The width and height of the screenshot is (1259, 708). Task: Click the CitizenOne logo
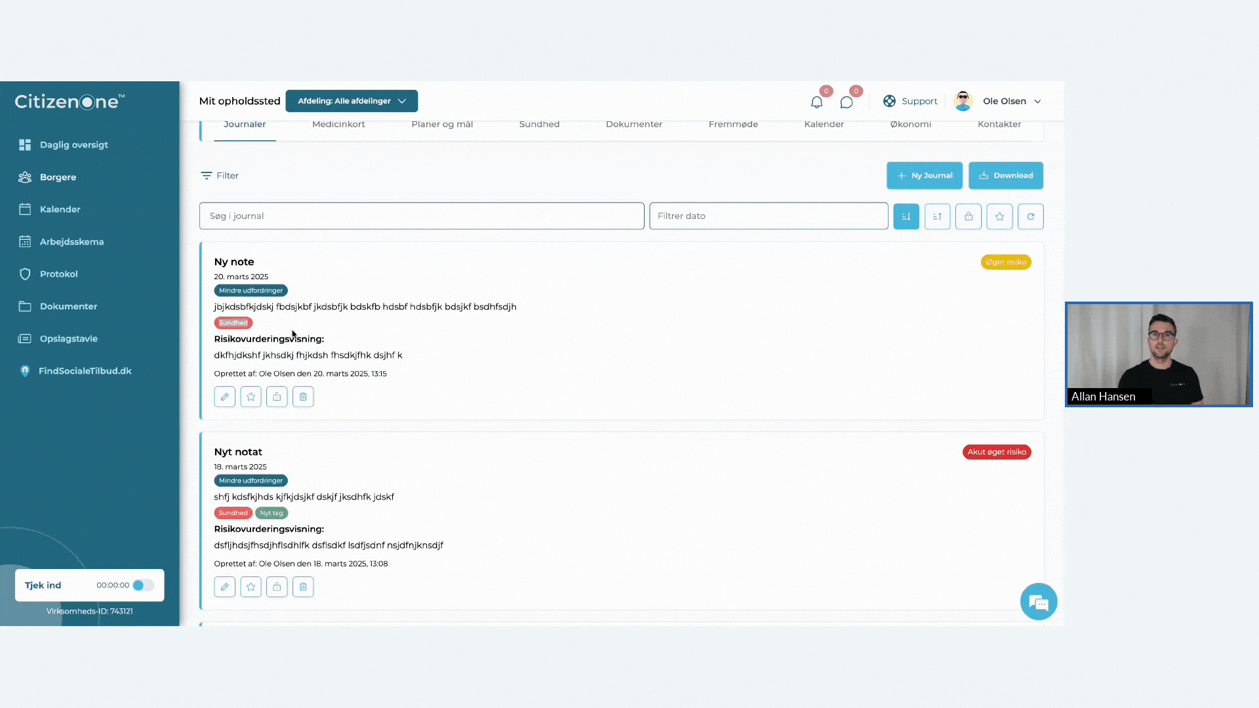click(70, 102)
